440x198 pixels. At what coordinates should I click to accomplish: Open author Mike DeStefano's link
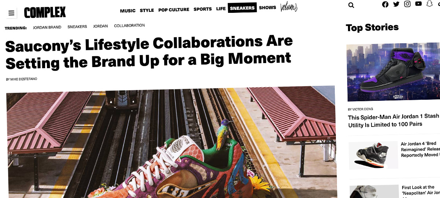coord(22,79)
